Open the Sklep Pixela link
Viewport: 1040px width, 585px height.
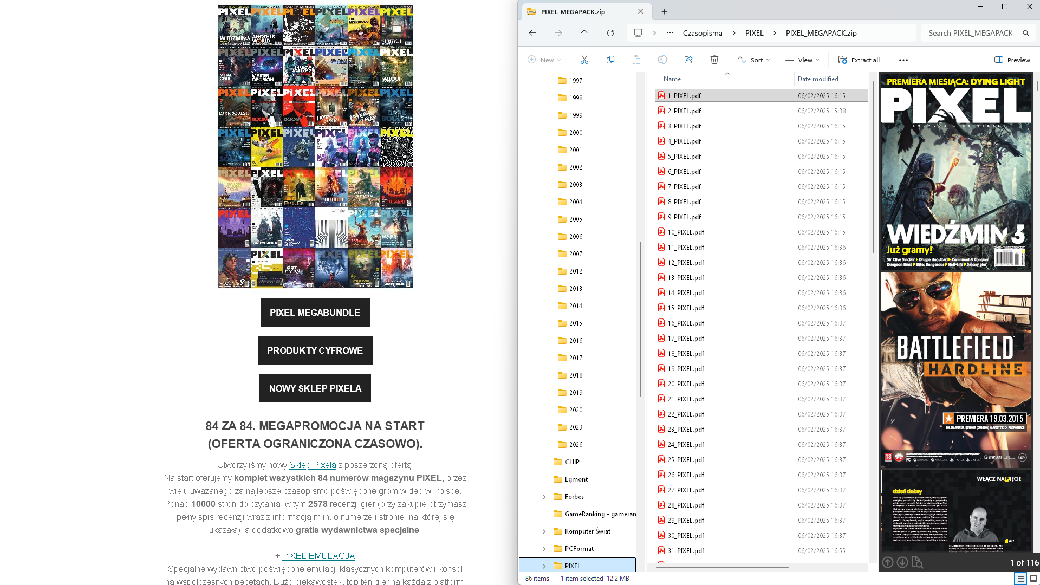pos(313,465)
